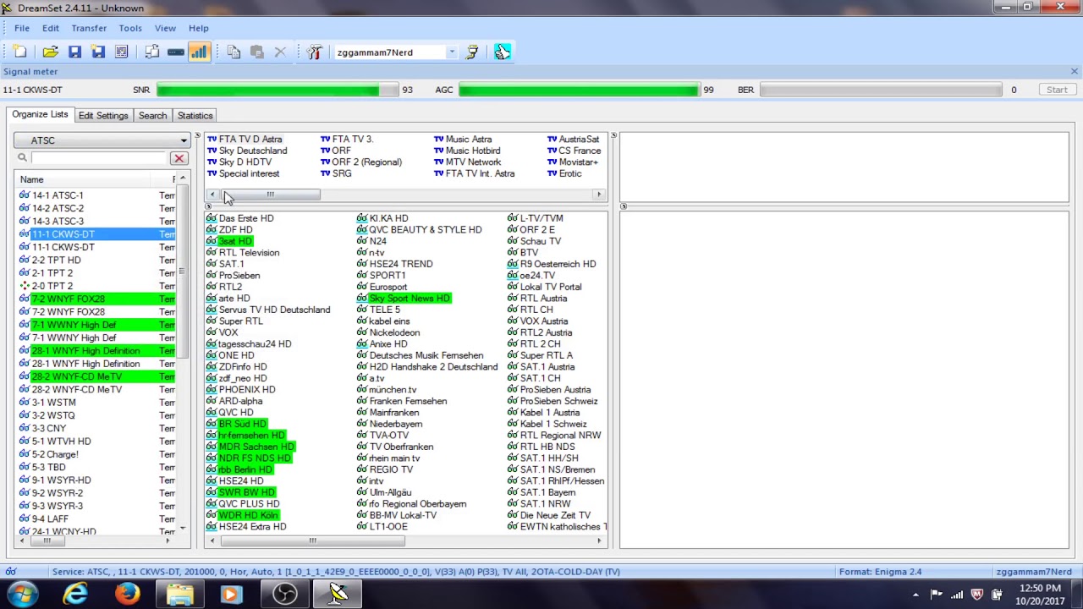The image size is (1083, 609).
Task: Click the receiver box icon
Action: tap(176, 52)
